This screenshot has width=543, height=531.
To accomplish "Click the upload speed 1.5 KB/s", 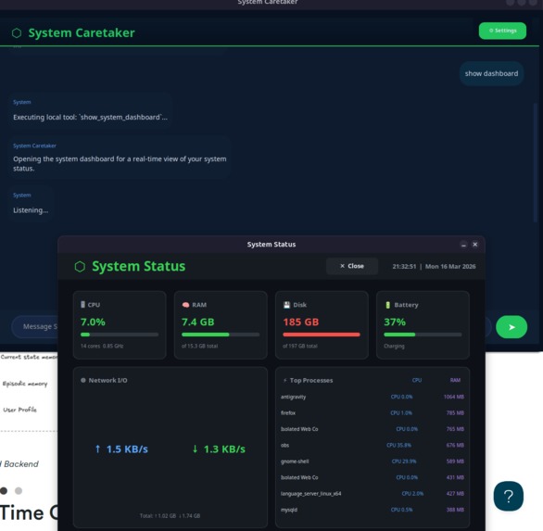I will click(x=121, y=449).
